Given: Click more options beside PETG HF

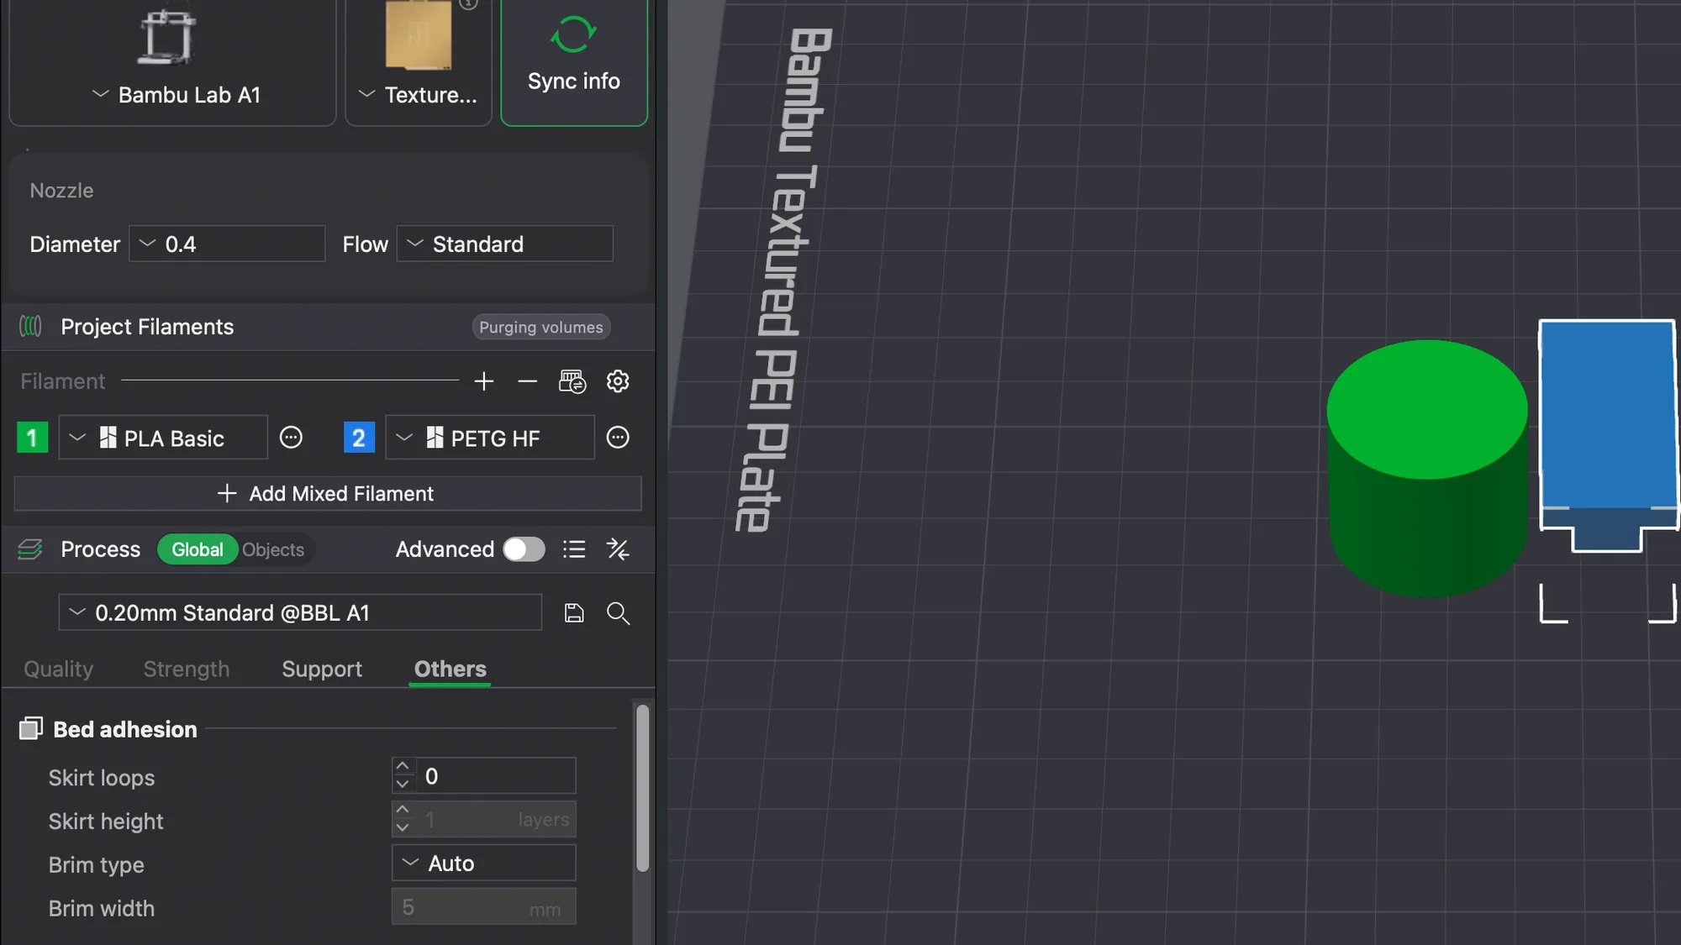Looking at the screenshot, I should [x=618, y=438].
